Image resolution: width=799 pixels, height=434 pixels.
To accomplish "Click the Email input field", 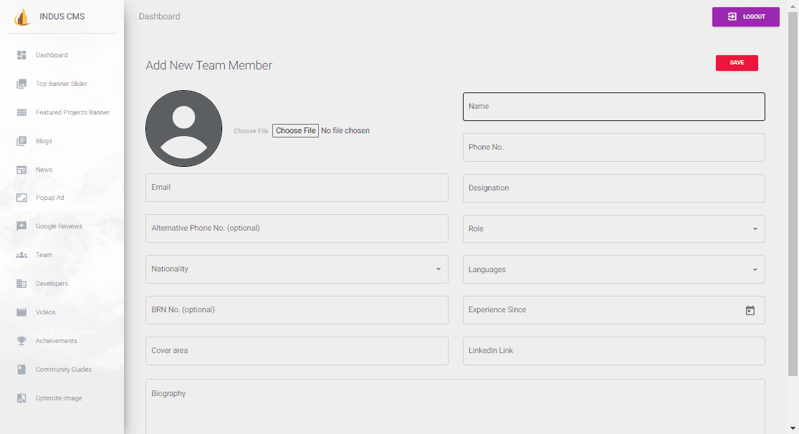I will pyautogui.click(x=297, y=188).
